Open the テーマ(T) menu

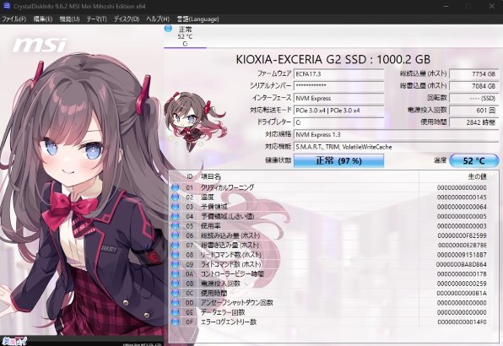pyautogui.click(x=96, y=19)
